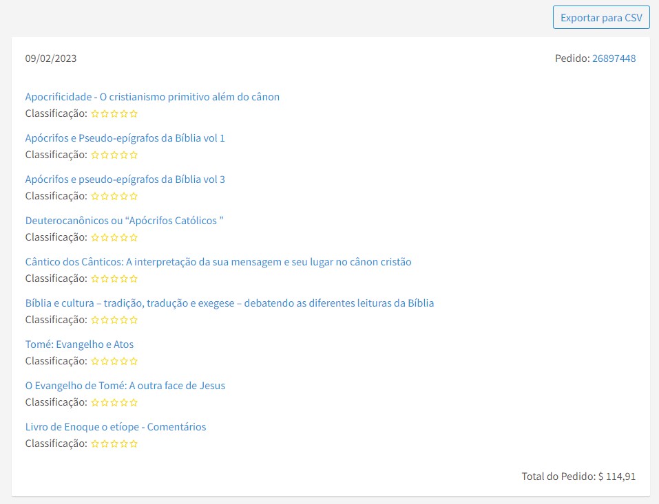Give Apócrifos vol 3 two stars
This screenshot has height=504, width=659.
coord(105,196)
